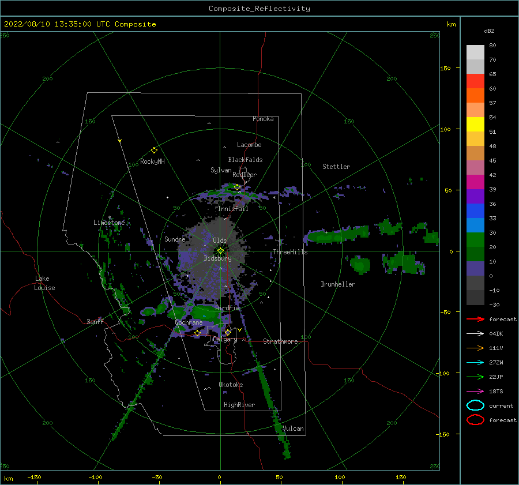Click the red forecast ellipse icon
This screenshot has height=485, width=519.
tap(475, 420)
